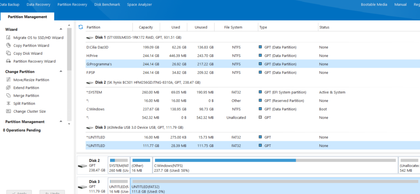Select the Merge Partition action

click(26, 96)
